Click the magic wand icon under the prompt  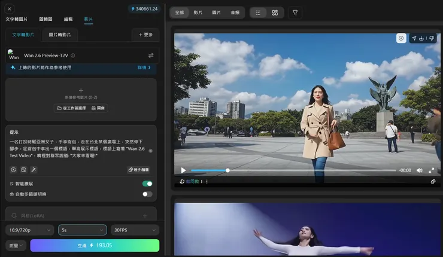coord(34,170)
